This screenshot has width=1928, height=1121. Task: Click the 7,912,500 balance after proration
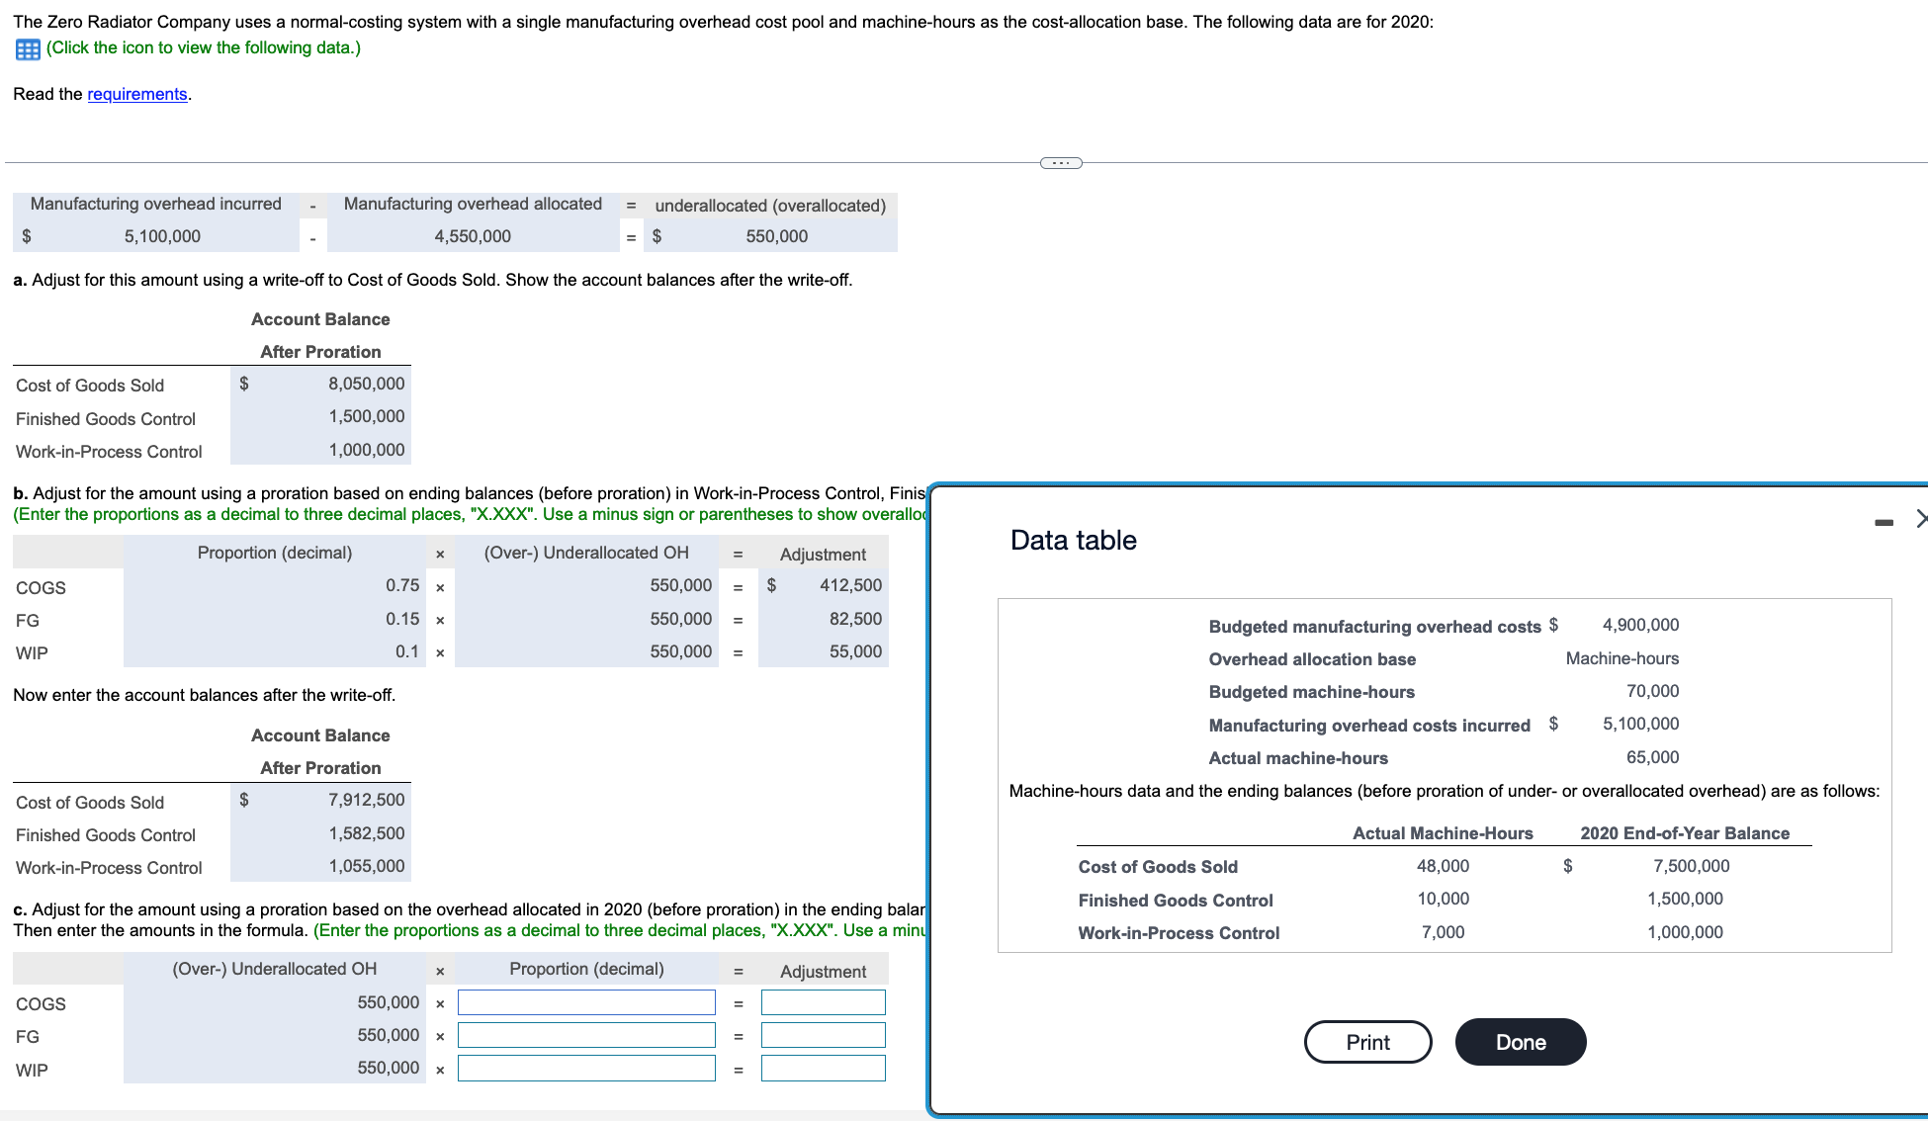pyautogui.click(x=366, y=800)
